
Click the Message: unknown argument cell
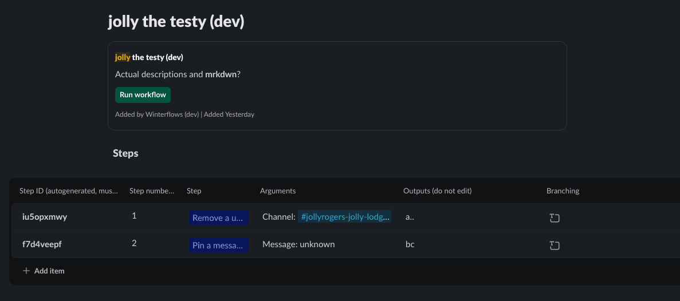(298, 244)
